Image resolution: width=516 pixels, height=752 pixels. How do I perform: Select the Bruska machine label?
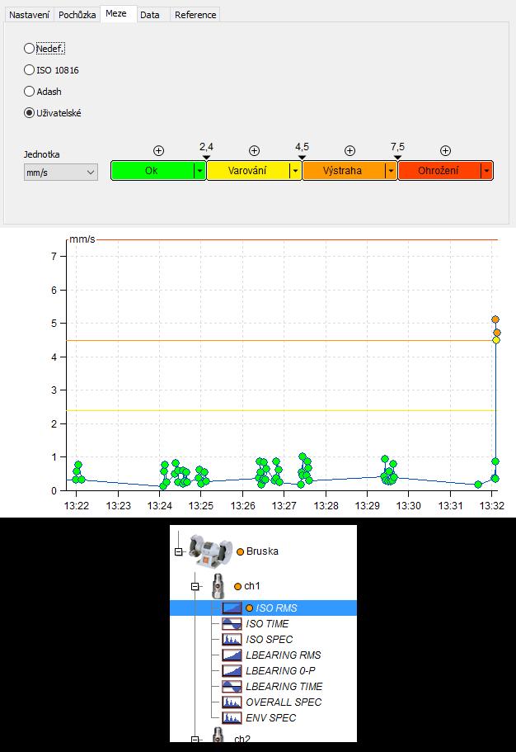[262, 551]
